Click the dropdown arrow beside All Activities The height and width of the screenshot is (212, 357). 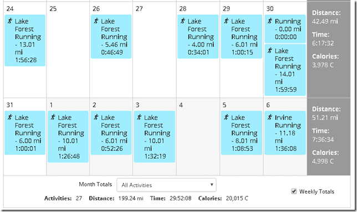click(x=212, y=185)
